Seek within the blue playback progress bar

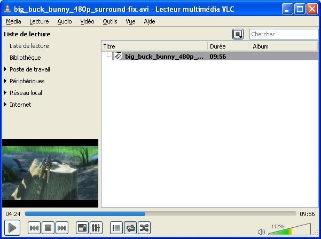click(x=160, y=214)
